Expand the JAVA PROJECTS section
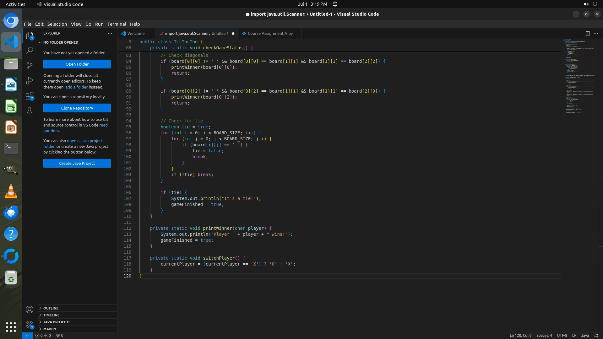Screen dimensions: 603x339 pyautogui.click(x=57, y=322)
